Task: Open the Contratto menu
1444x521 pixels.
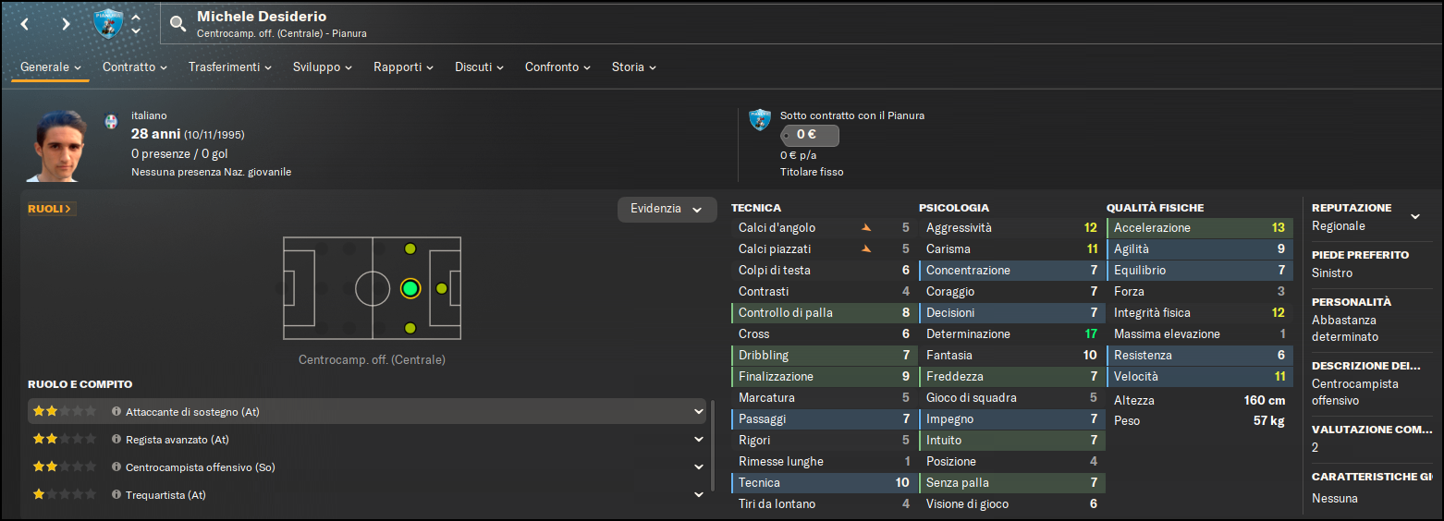Action: (135, 67)
